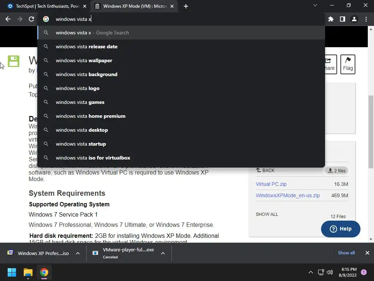The width and height of the screenshot is (374, 281).
Task: Click the 'System Requirements' heading
Action: pyautogui.click(x=67, y=193)
